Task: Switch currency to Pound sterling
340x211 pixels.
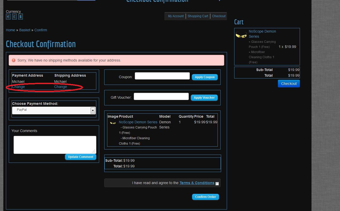Action: pos(14,17)
